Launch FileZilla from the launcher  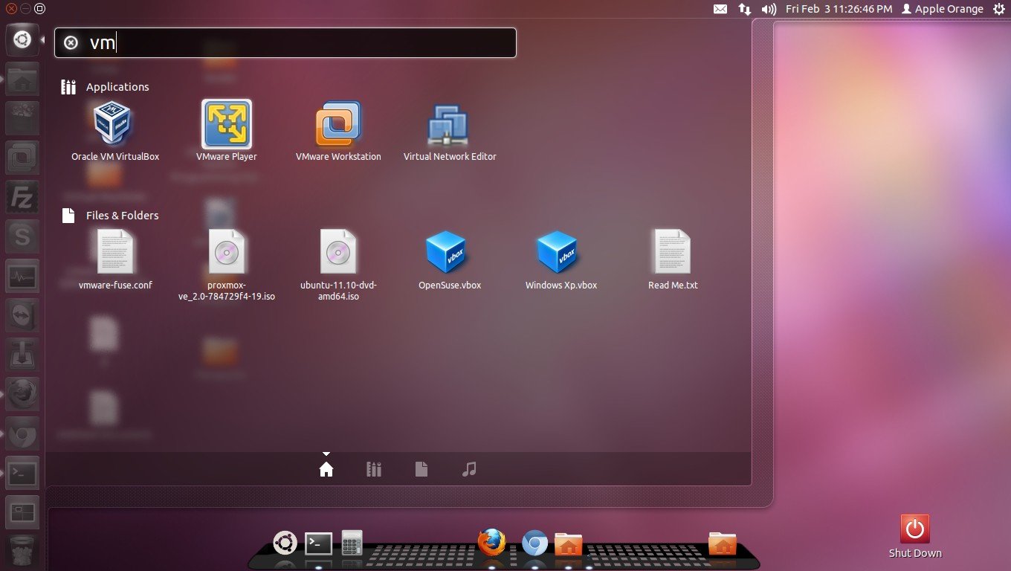click(x=22, y=196)
